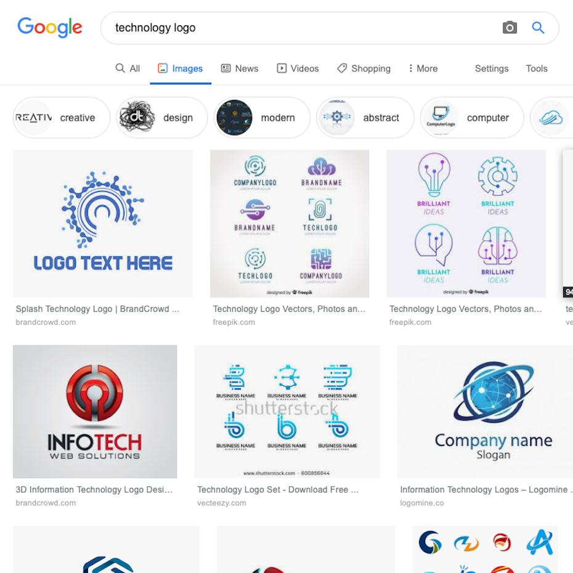Viewport: 573px width, 573px height.
Task: Open the INFOTECH Web Solutions image
Action: pyautogui.click(x=95, y=412)
